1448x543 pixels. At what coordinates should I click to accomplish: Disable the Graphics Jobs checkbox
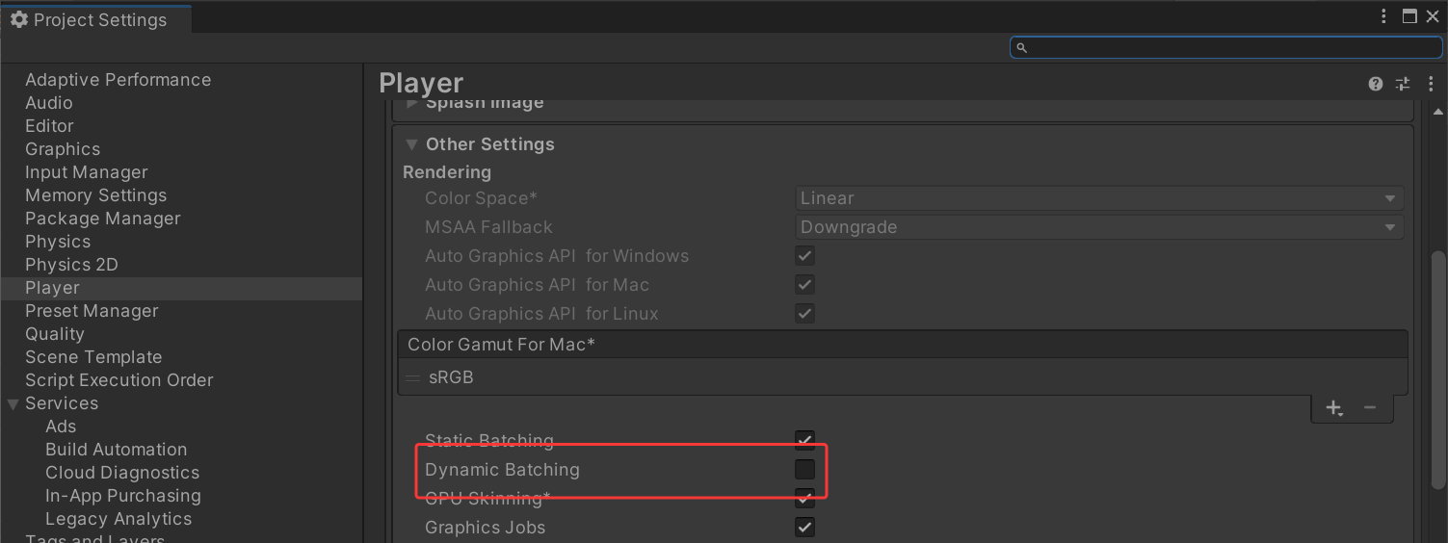click(804, 528)
